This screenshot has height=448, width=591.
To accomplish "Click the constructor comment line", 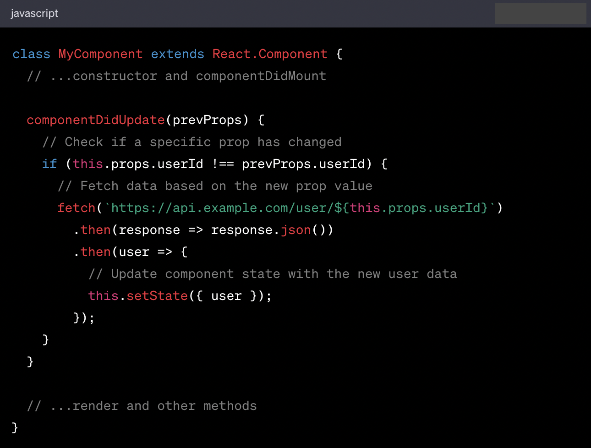I will [177, 76].
